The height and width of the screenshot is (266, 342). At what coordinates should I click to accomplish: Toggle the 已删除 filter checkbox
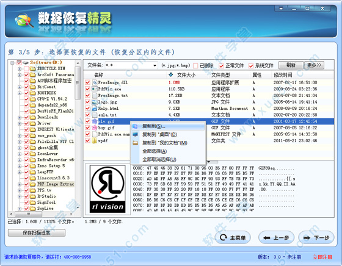pyautogui.click(x=195, y=65)
